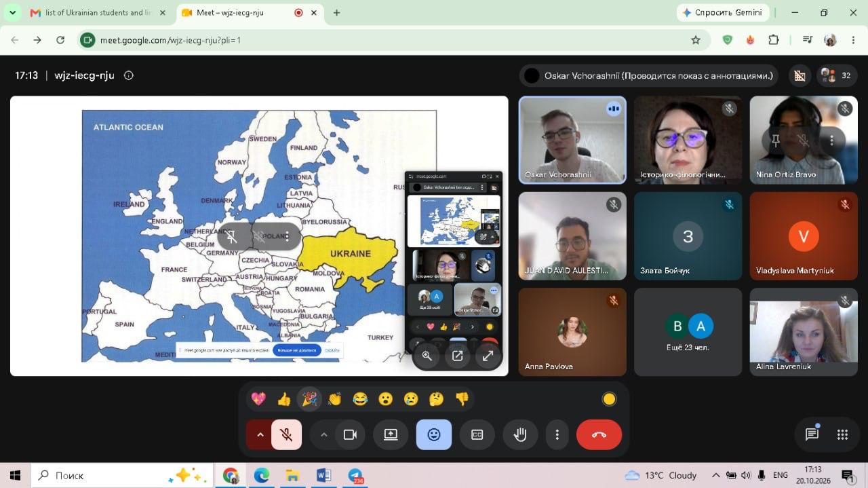Bookmark this page with the star
The width and height of the screenshot is (868, 488).
pyautogui.click(x=696, y=40)
